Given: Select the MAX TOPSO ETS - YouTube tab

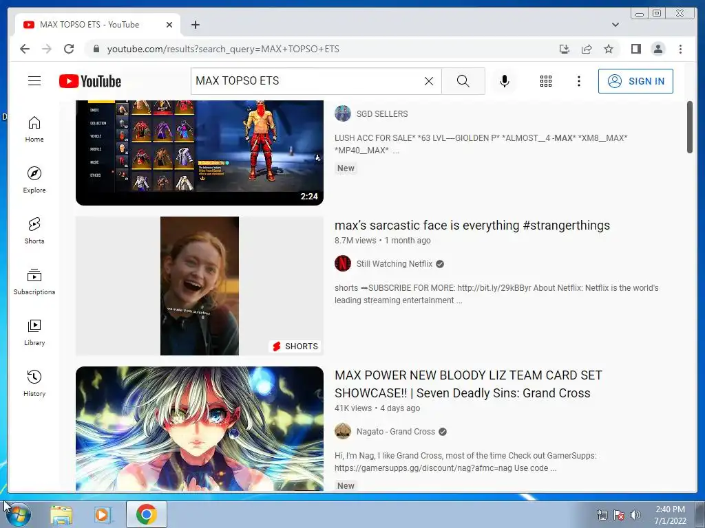Looking at the screenshot, I should pyautogui.click(x=98, y=25).
